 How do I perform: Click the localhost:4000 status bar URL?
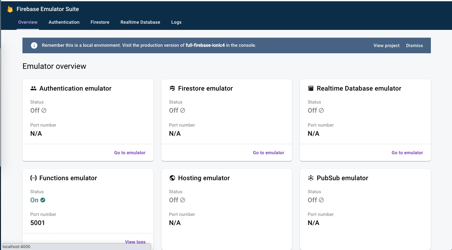click(16, 247)
